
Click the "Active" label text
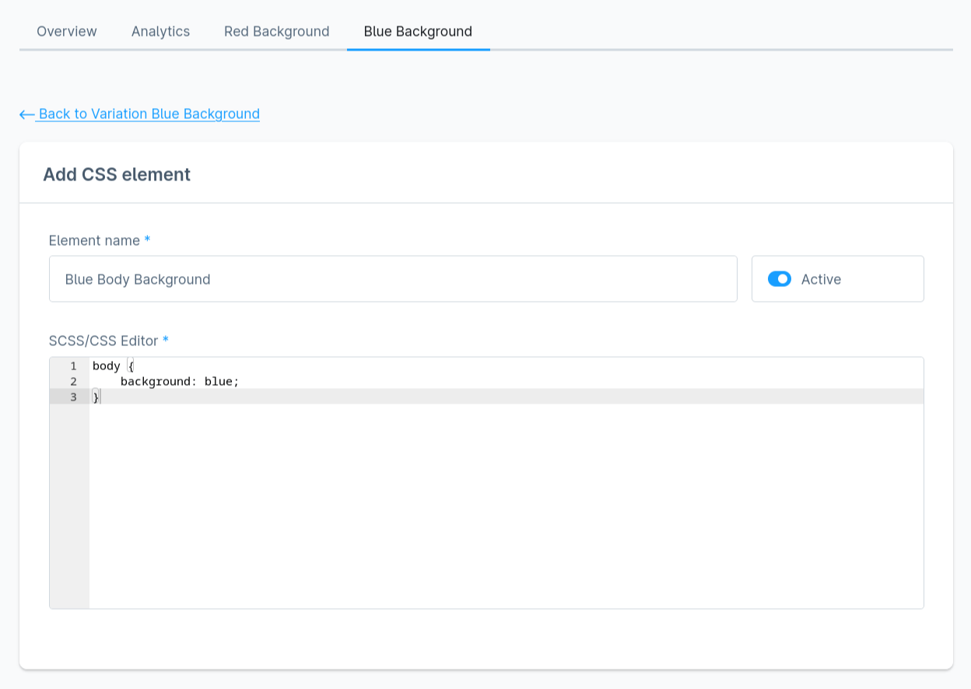click(x=821, y=279)
